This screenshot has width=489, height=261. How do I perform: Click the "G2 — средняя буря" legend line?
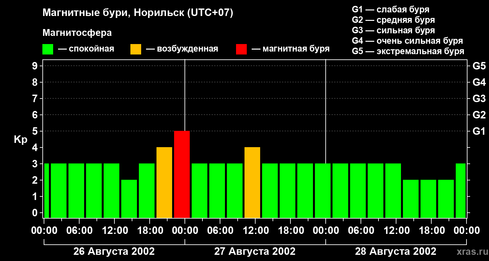[x=393, y=20]
